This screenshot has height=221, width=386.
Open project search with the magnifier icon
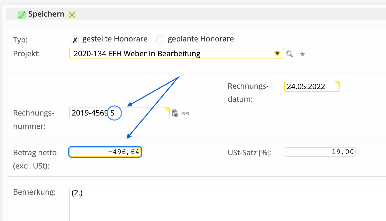point(289,54)
